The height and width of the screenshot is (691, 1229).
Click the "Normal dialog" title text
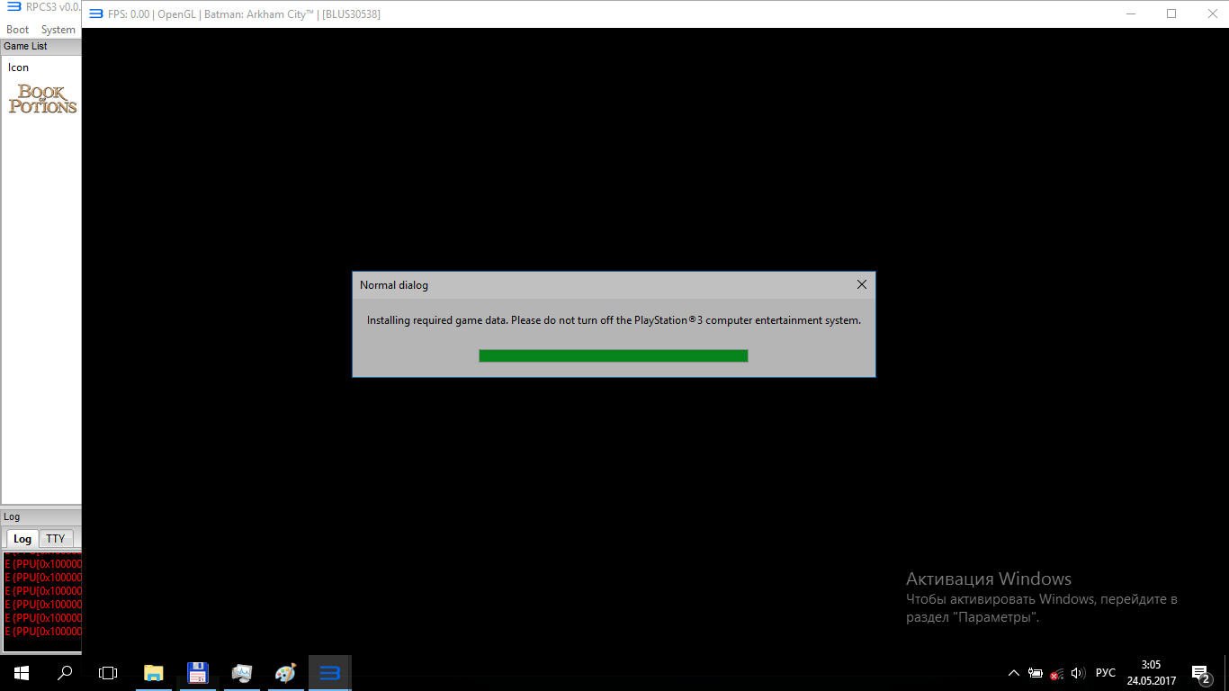pyautogui.click(x=394, y=285)
